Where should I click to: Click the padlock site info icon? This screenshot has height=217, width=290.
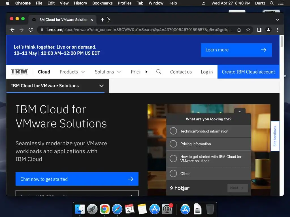tap(42, 30)
